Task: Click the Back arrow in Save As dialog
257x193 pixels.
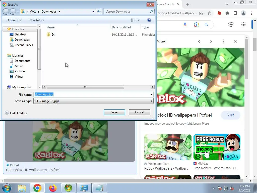Action: pos(6,12)
